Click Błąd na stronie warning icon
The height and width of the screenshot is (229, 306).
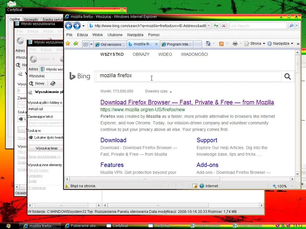point(67,186)
